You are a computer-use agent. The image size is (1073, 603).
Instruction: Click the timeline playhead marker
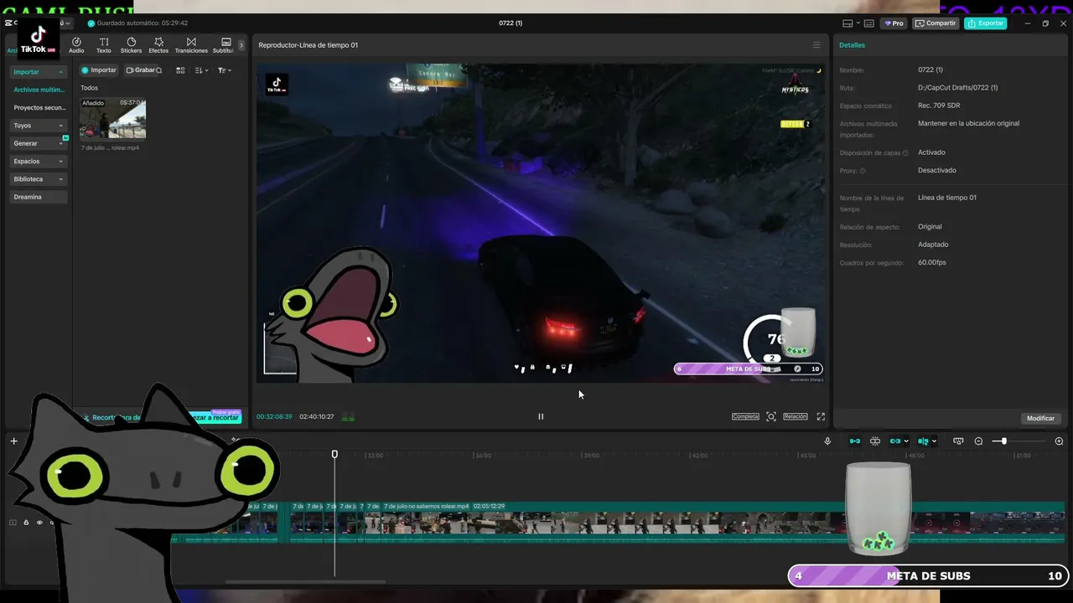[334, 454]
